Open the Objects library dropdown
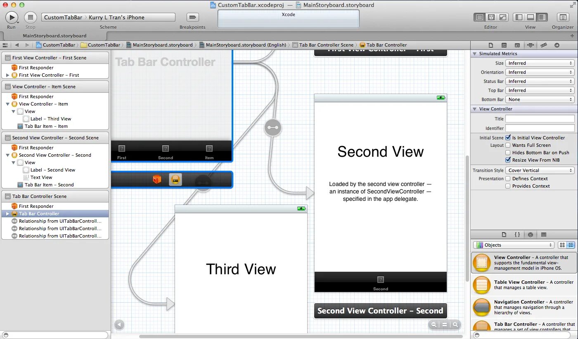The image size is (578, 339). click(514, 245)
